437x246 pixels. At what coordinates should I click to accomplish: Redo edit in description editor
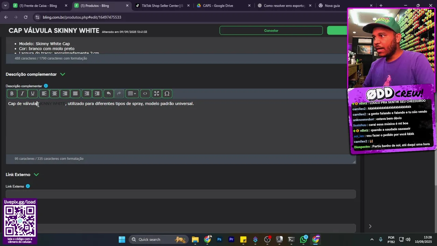(119, 94)
